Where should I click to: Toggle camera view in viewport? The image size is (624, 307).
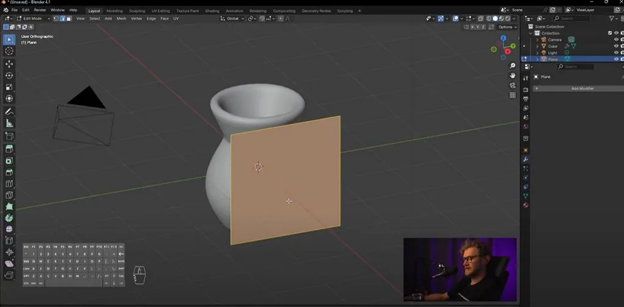point(512,85)
